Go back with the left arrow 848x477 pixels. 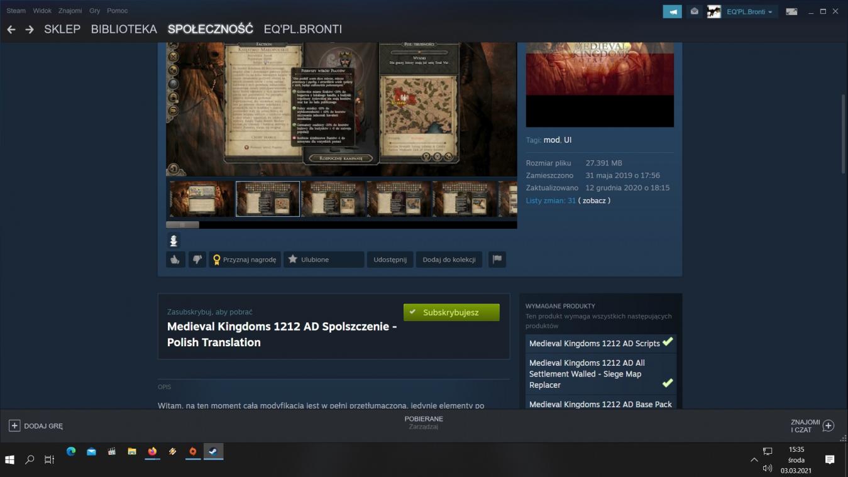[11, 30]
